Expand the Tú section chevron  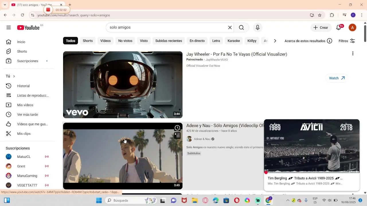[x=14, y=76]
